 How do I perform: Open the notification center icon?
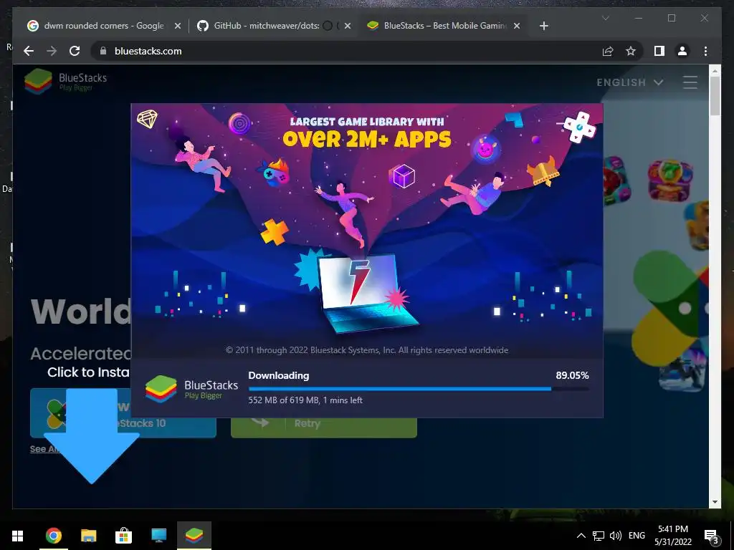(711, 536)
